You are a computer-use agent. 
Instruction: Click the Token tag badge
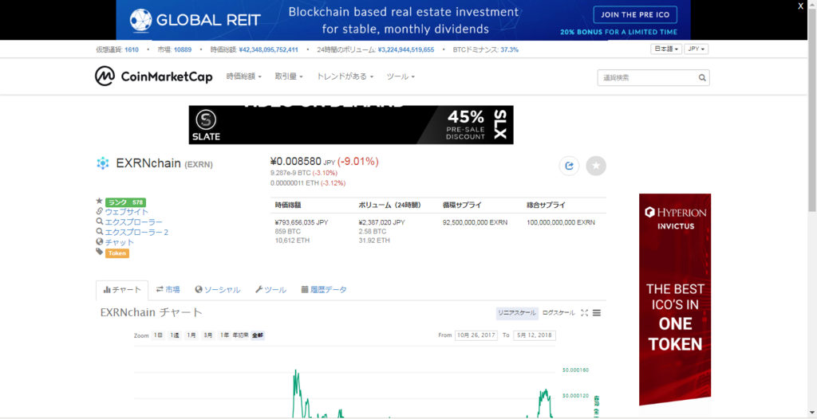pyautogui.click(x=117, y=253)
